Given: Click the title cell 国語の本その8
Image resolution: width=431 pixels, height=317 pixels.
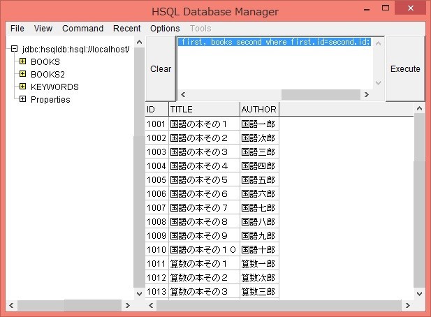Looking at the screenshot, I should pyautogui.click(x=204, y=221).
